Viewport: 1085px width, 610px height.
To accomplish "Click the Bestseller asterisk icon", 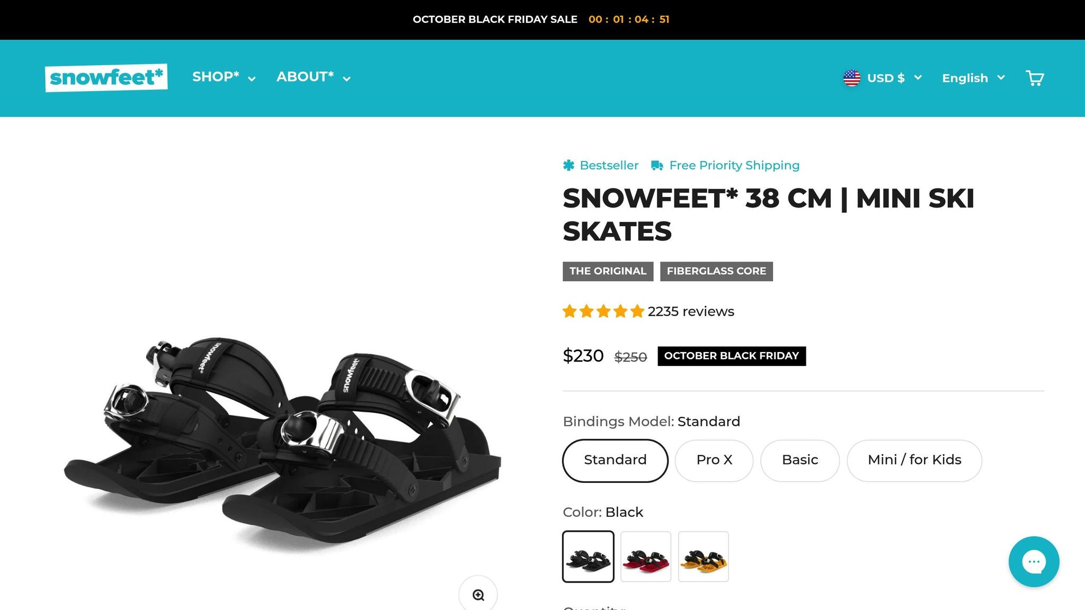I will [568, 165].
